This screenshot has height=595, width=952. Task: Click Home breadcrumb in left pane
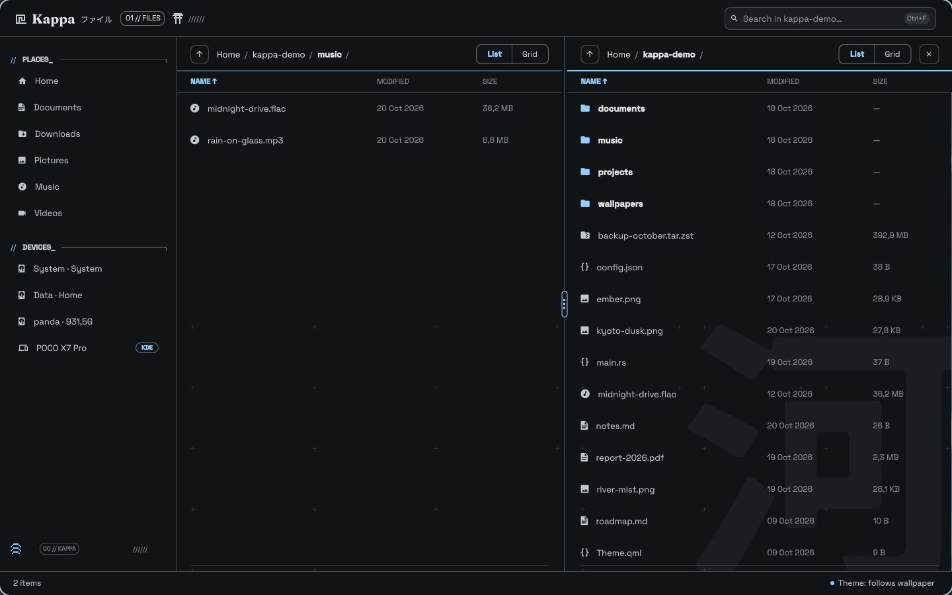(x=228, y=54)
